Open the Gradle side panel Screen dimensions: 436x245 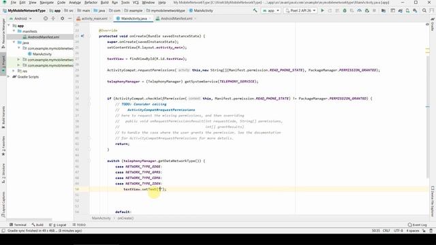[x=433, y=24]
